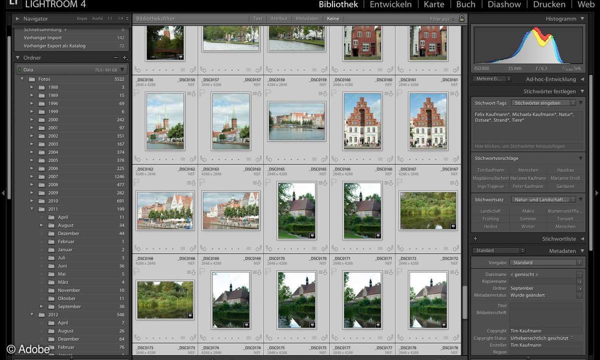
Task: Rotate photo _DSC0156 clockwise
Action: point(192,159)
